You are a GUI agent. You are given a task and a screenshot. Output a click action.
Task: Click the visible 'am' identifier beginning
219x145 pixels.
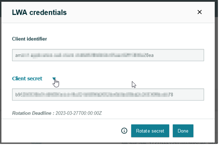click(18, 55)
